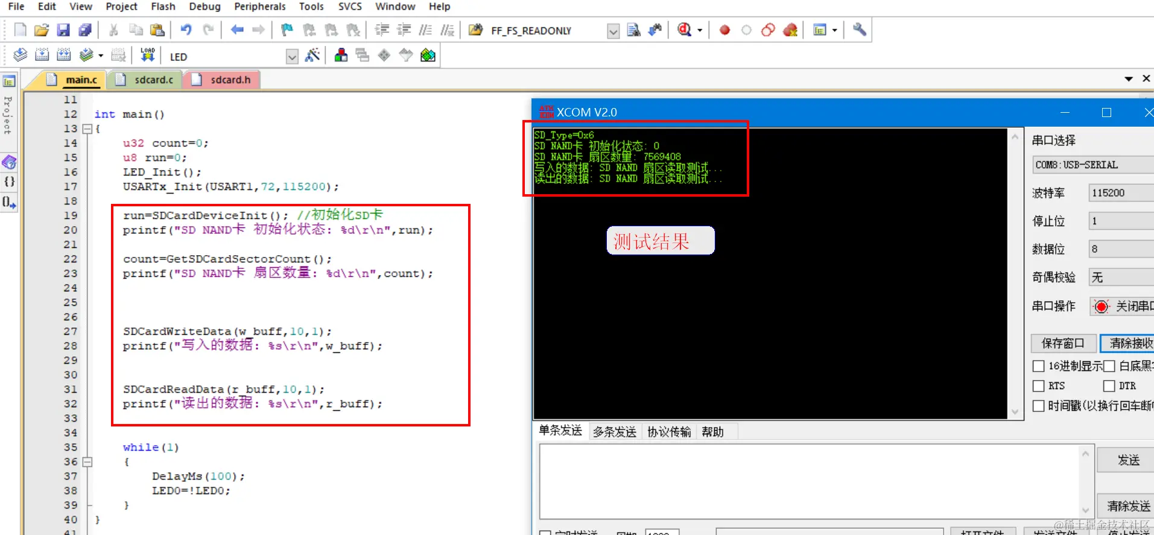Open the Debug menu
1154x535 pixels.
pos(204,7)
